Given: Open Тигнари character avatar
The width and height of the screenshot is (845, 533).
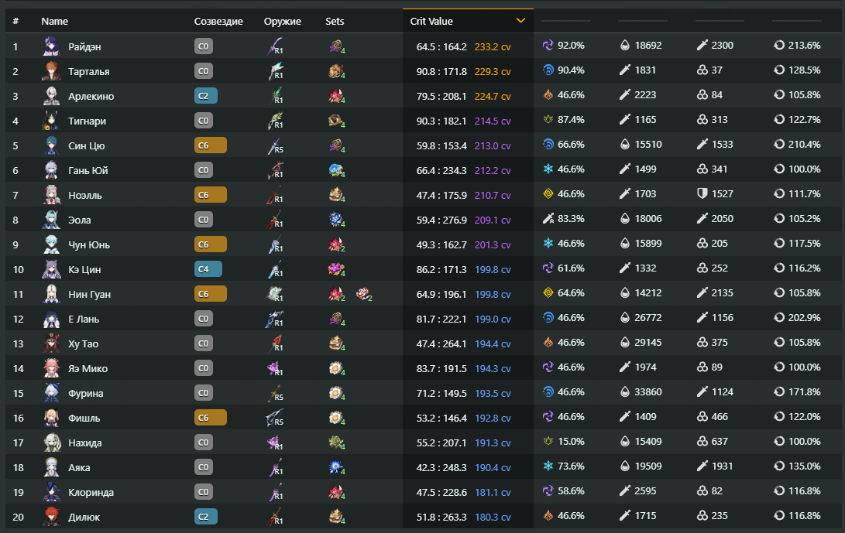Looking at the screenshot, I should pos(52,121).
